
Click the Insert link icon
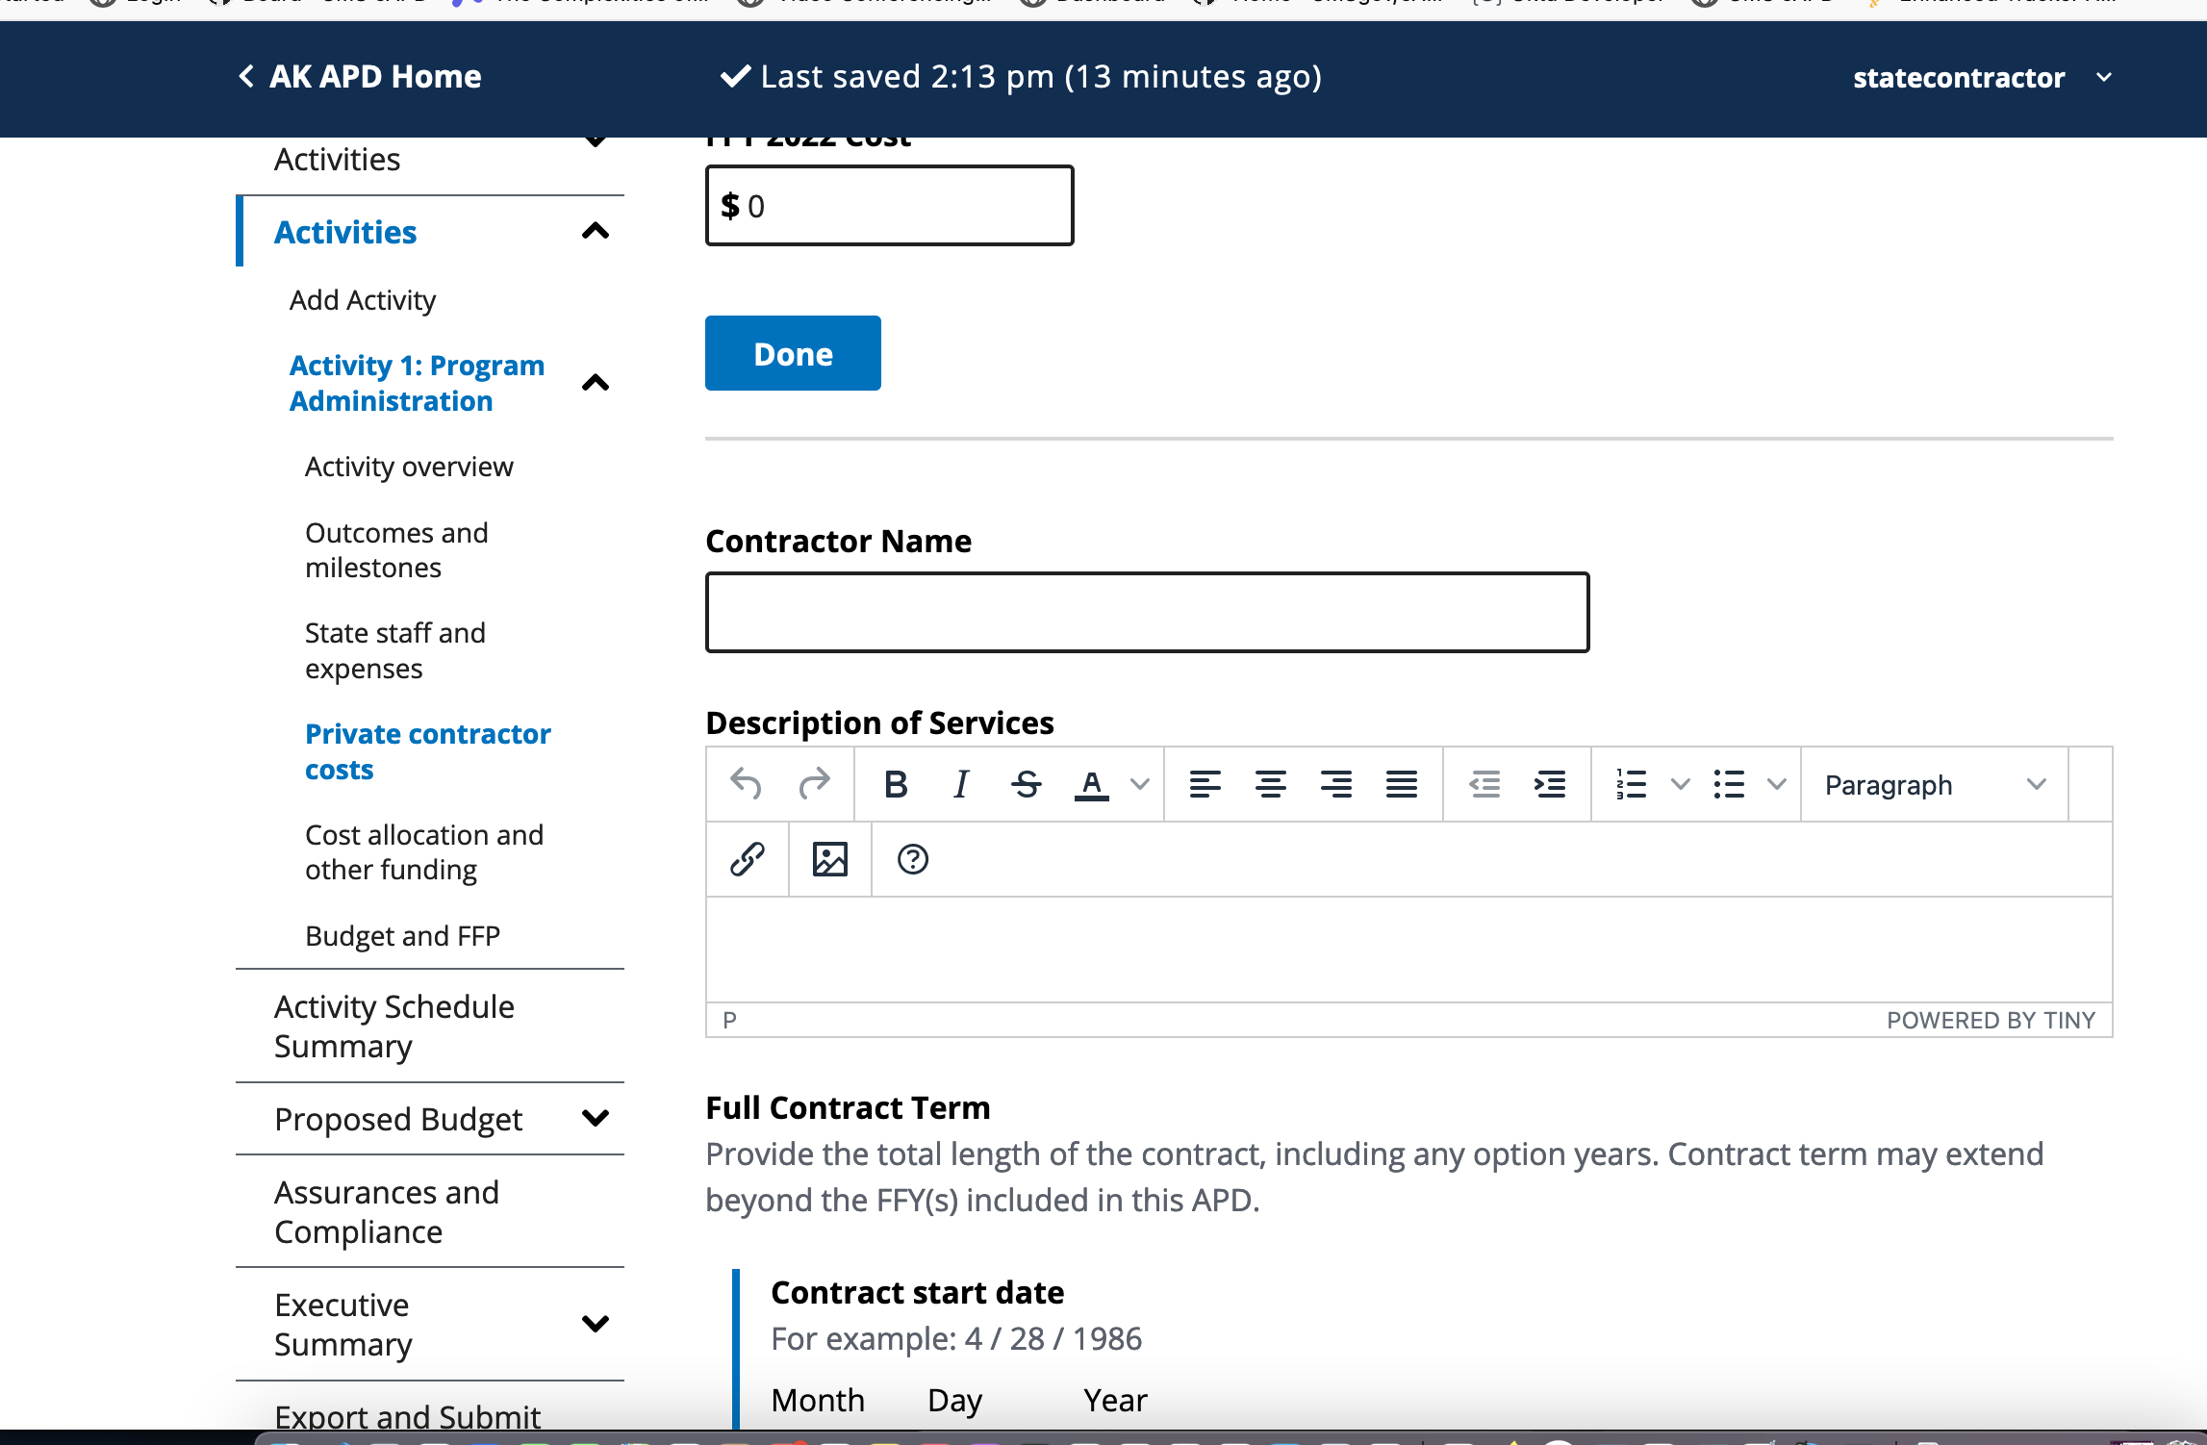747,858
